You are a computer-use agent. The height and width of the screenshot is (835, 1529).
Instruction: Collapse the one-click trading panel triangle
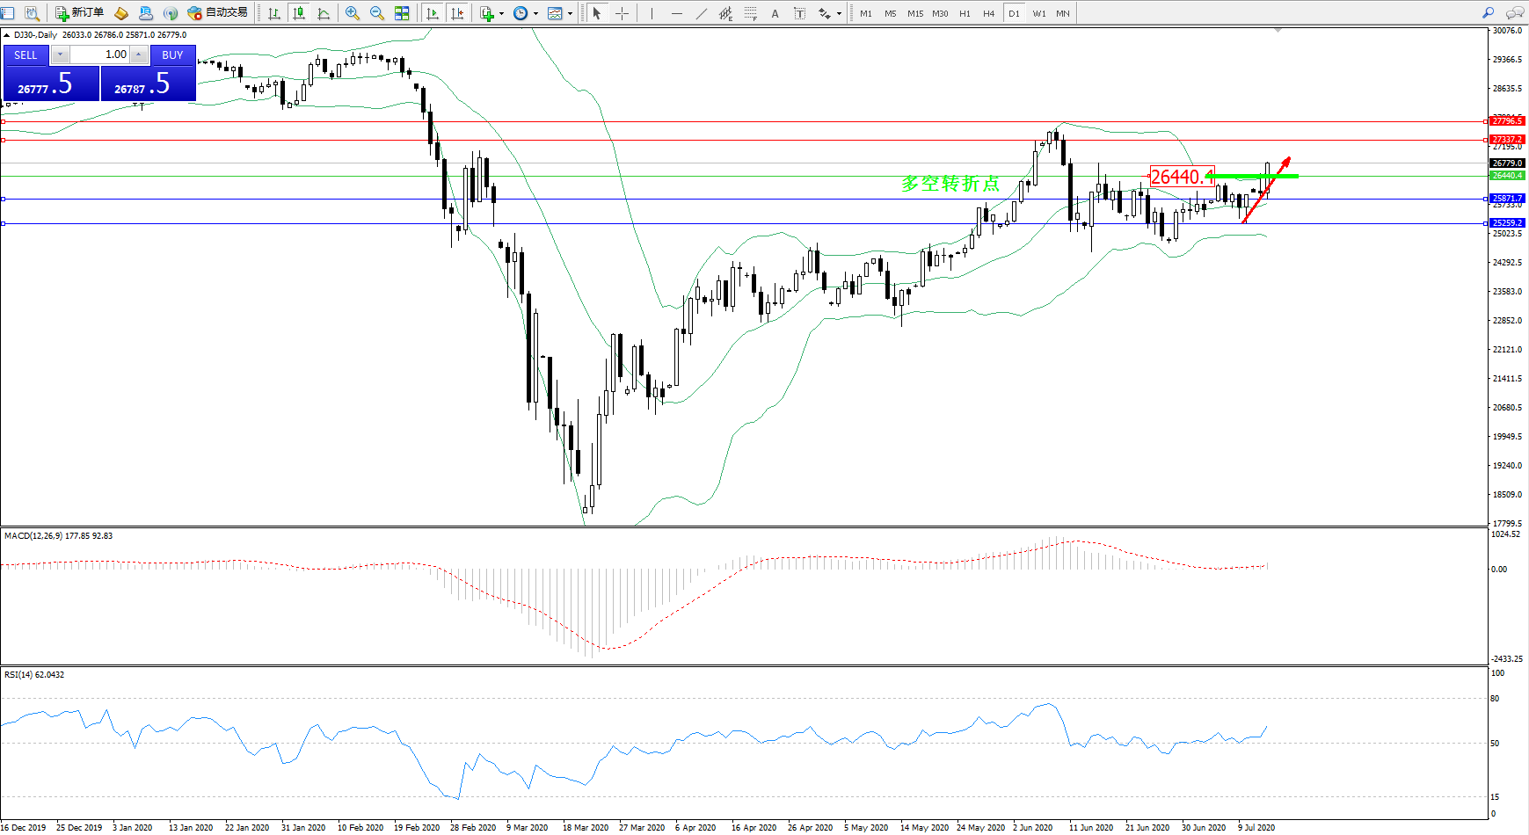point(7,35)
